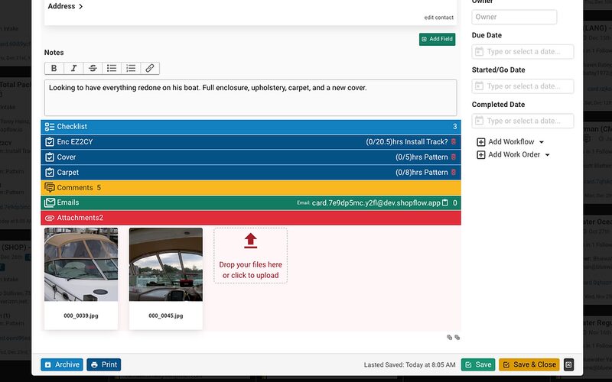612x382 pixels.
Task: Insert a link in Notes
Action: point(150,68)
